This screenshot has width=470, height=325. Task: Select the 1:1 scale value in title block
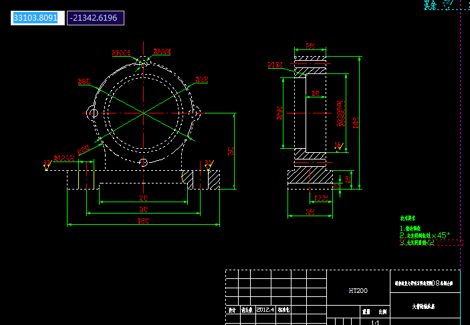(375, 322)
